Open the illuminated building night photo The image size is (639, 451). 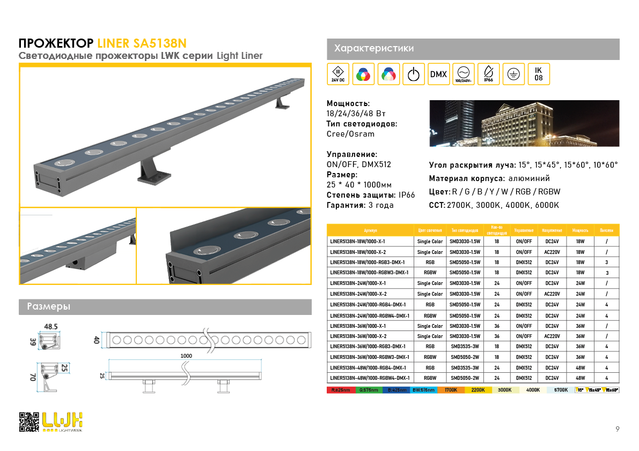point(524,123)
